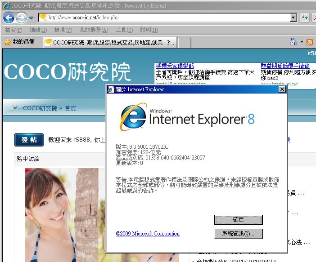Click the breadcrumb leaf icon
Image resolution: width=316 pixels, height=262 pixels.
coord(15,108)
